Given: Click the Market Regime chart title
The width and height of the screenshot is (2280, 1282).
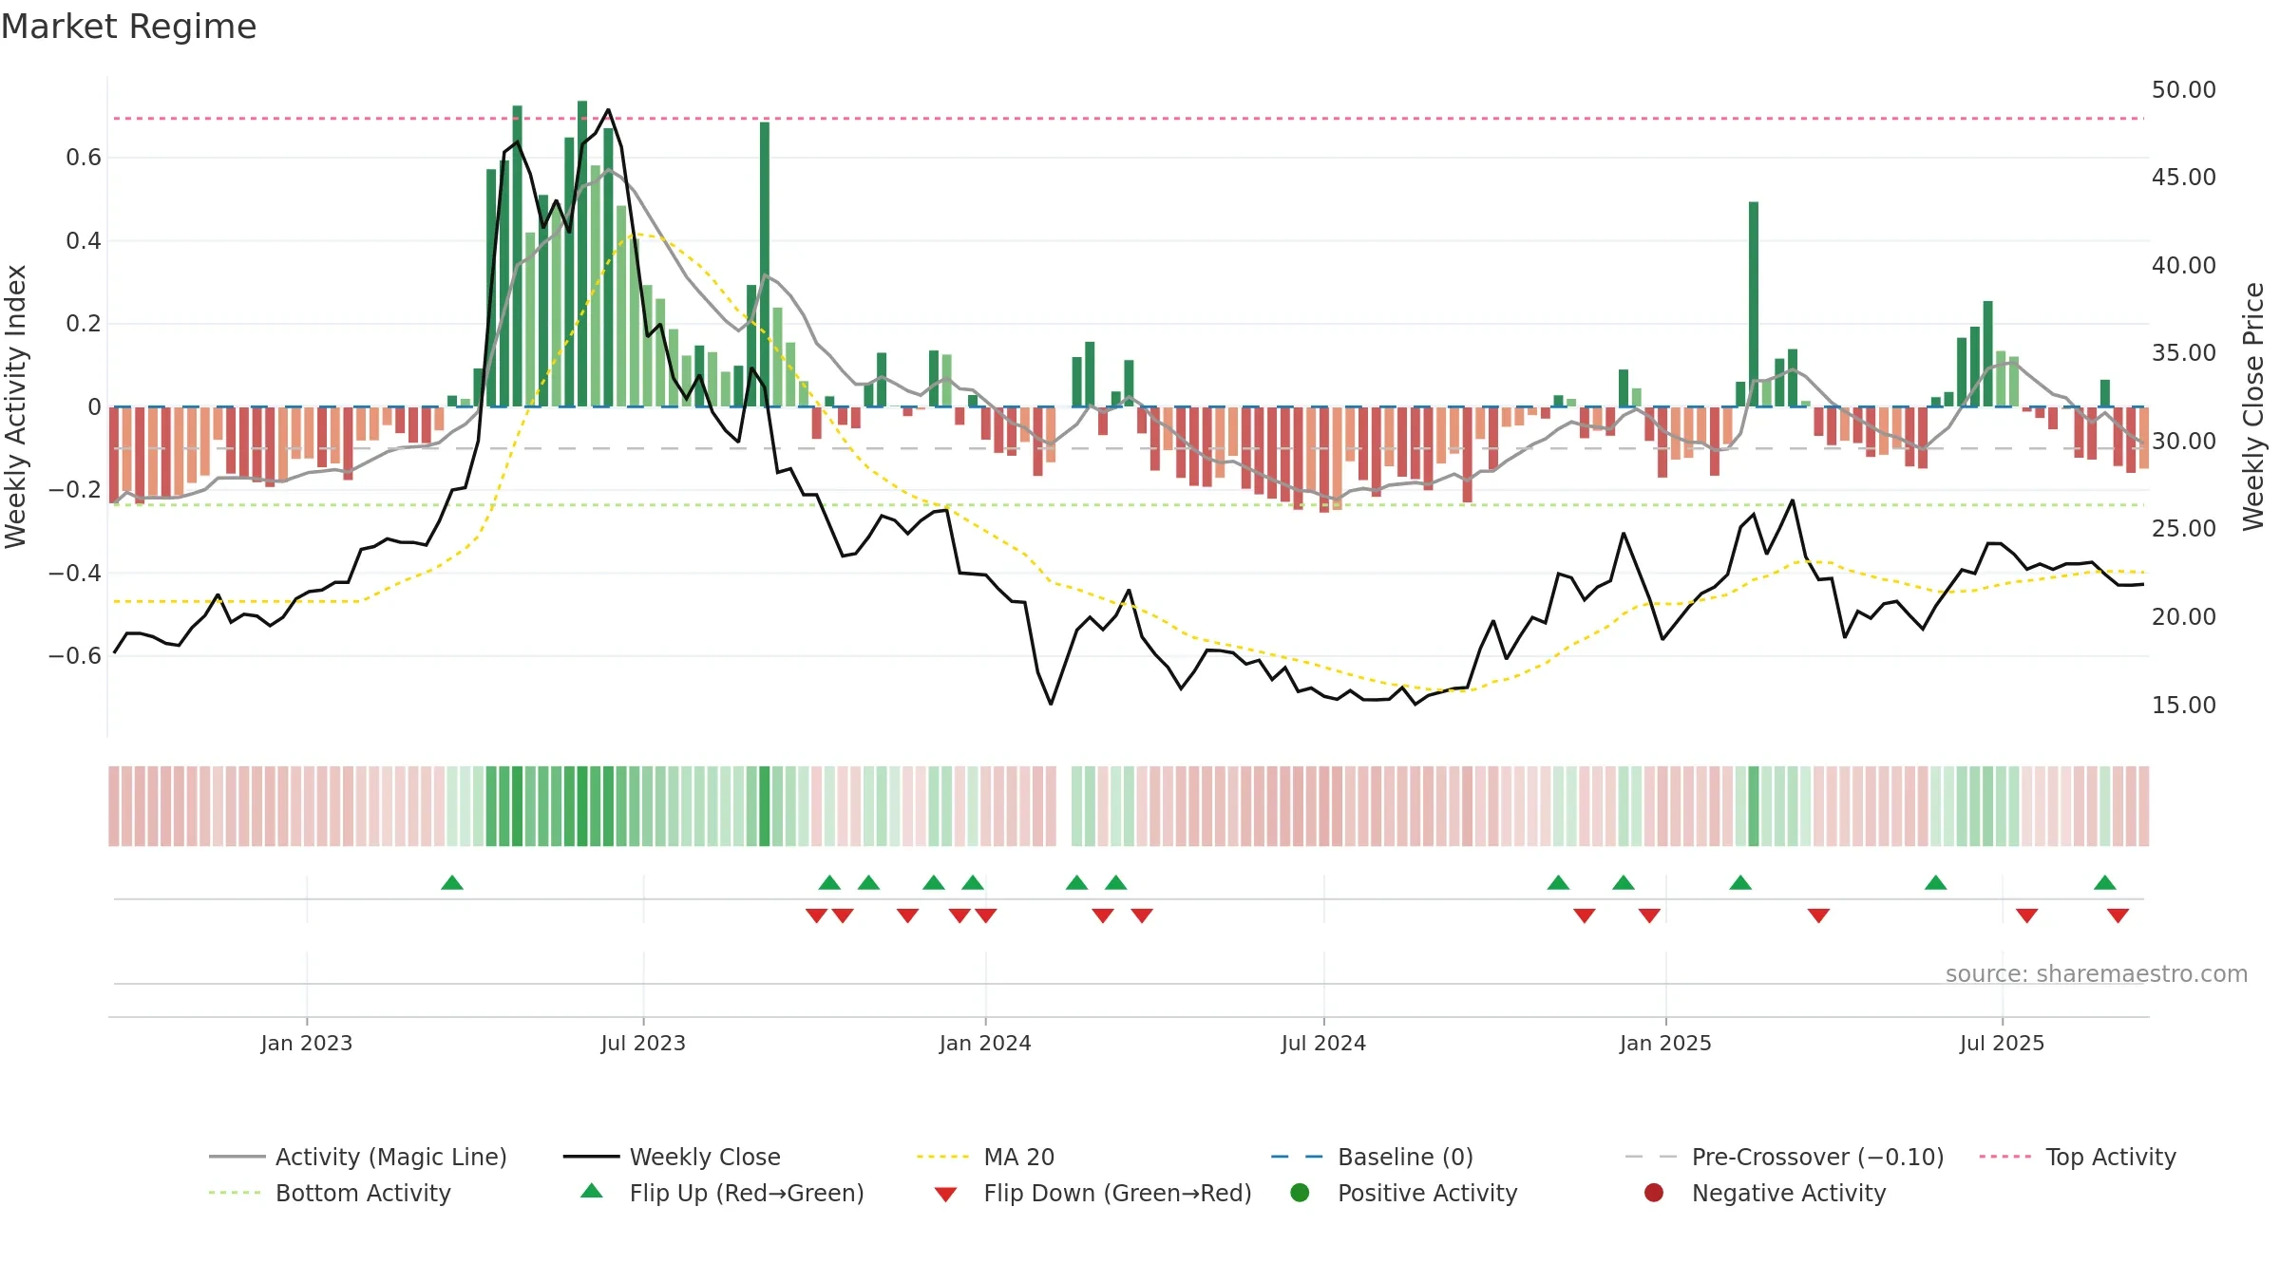Looking at the screenshot, I should tap(128, 27).
